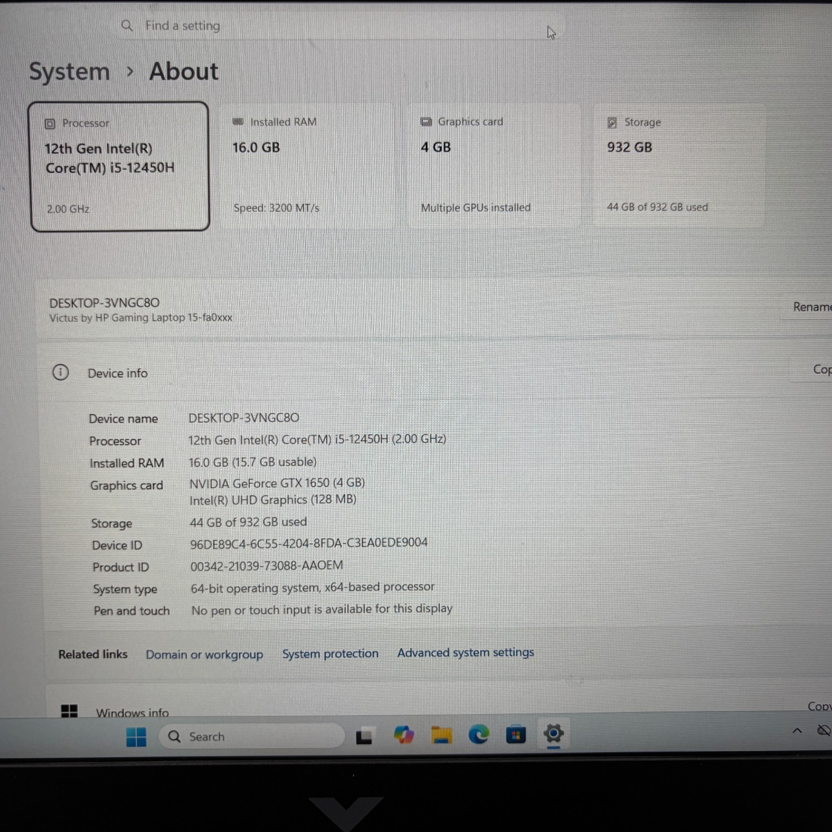Viewport: 832px width, 832px height.
Task: Open Microsoft Store from taskbar
Action: tap(516, 734)
